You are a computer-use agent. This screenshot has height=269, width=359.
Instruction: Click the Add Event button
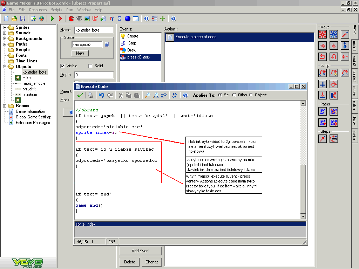[x=141, y=251]
